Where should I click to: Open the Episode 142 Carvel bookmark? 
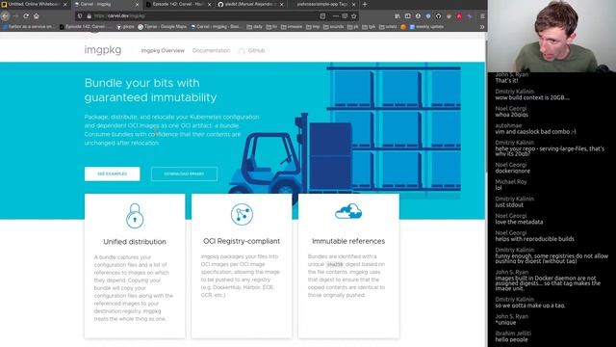pyautogui.click(x=86, y=27)
